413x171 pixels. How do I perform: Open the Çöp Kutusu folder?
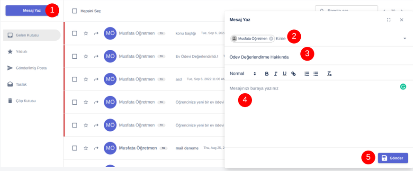[x=32, y=100]
